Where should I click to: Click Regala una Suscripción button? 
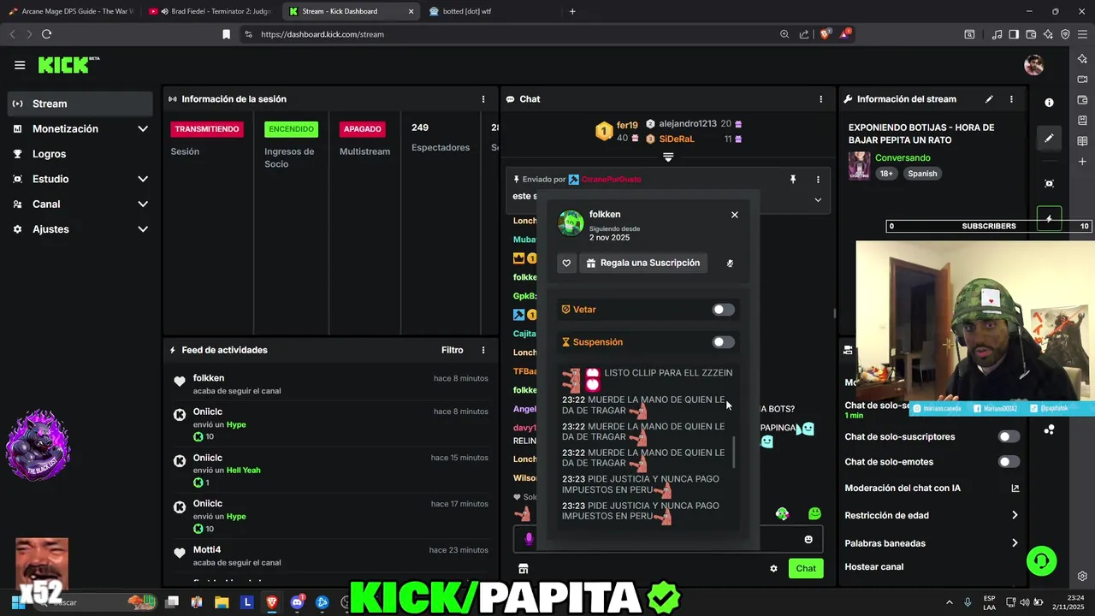click(643, 263)
